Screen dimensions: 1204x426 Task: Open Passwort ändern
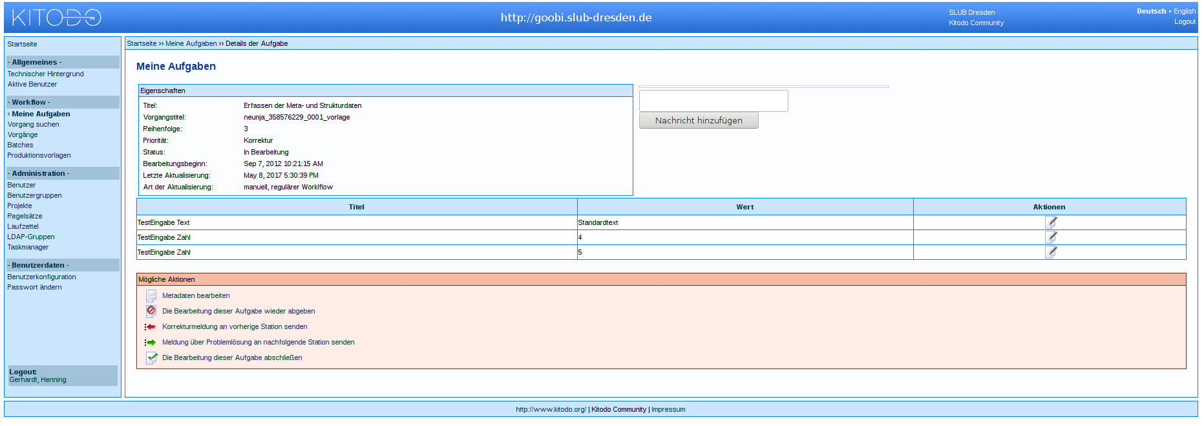(34, 287)
